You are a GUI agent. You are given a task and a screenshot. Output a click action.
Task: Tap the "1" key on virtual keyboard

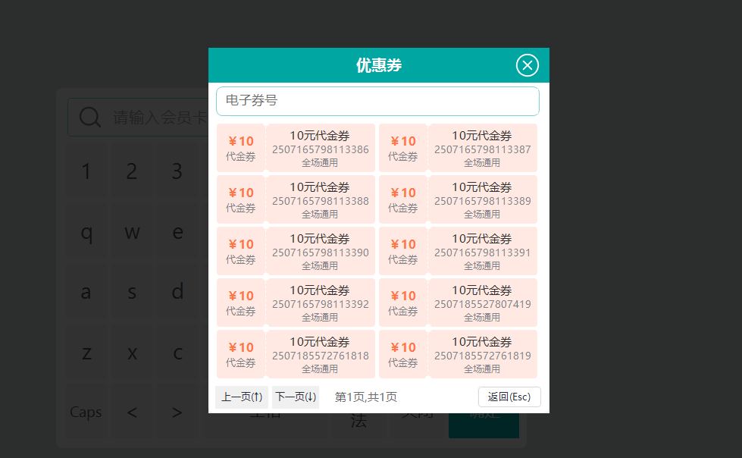(x=86, y=172)
